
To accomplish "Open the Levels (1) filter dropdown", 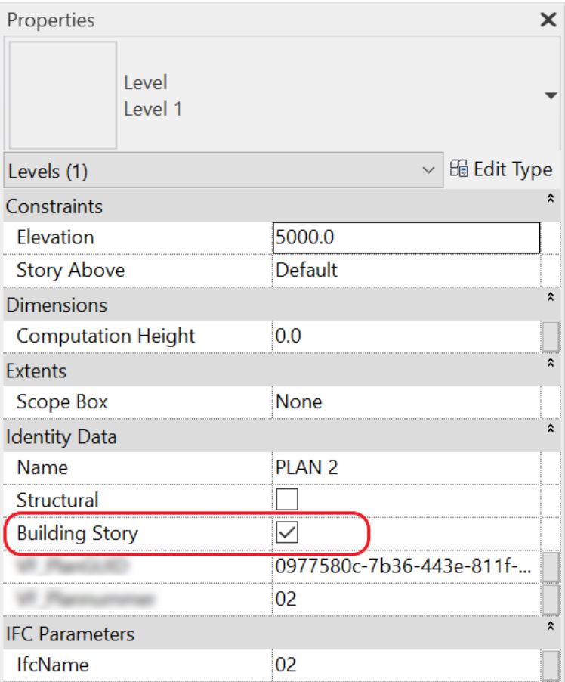I will coord(224,171).
